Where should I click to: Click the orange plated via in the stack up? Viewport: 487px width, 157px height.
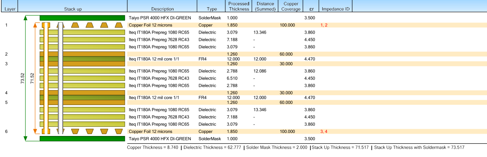pyautogui.click(x=46, y=78)
